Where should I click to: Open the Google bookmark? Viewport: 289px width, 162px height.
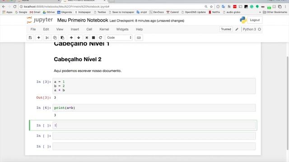tap(21, 12)
